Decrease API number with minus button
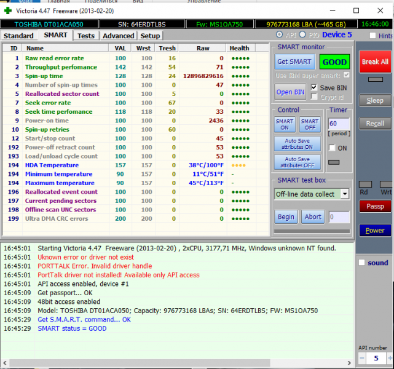Image resolution: width=394 pixels, height=369 pixels. (x=362, y=359)
